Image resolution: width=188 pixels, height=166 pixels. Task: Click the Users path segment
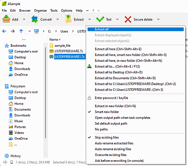click(64, 31)
